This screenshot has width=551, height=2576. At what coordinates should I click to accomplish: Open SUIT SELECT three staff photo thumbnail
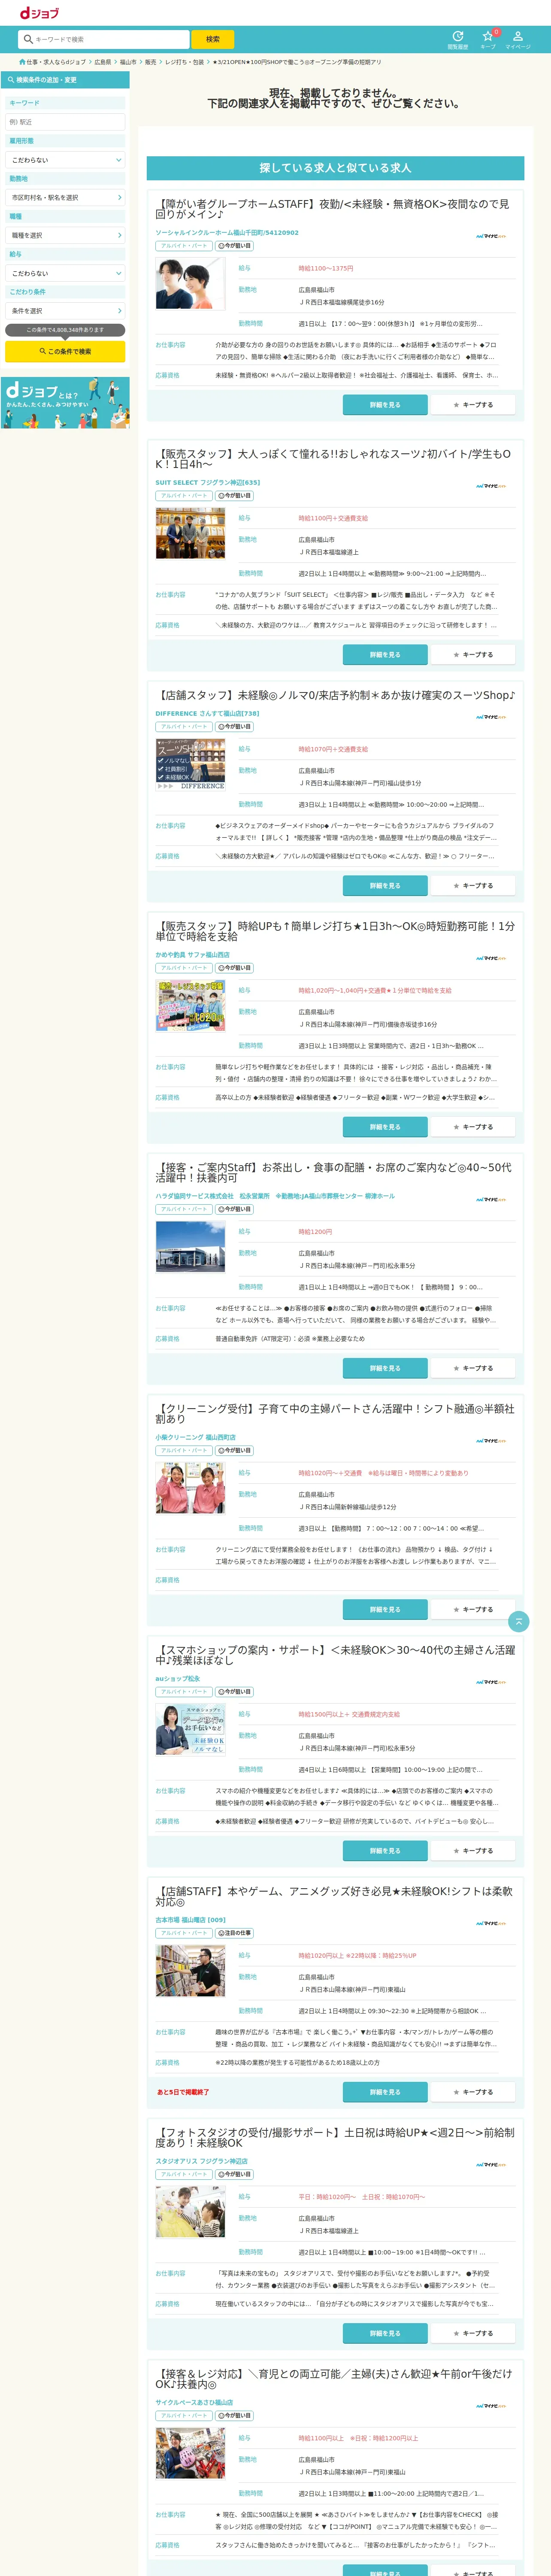pyautogui.click(x=190, y=533)
